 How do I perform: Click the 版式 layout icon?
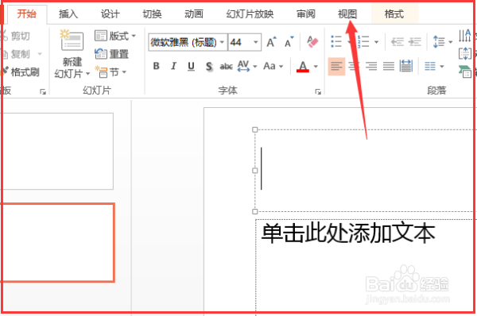tap(101, 36)
